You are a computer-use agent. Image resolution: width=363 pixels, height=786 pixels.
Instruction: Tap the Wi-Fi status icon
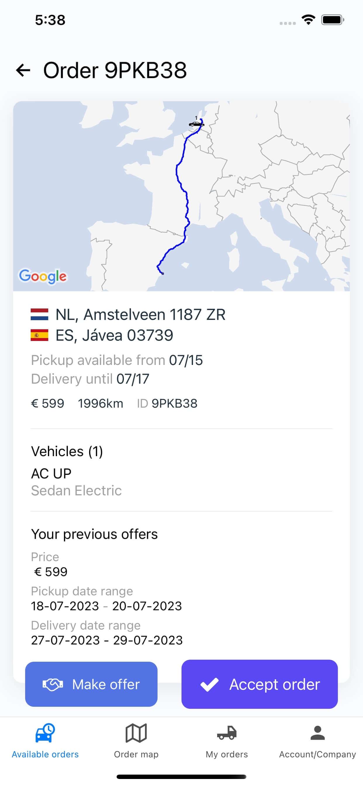coord(308,20)
